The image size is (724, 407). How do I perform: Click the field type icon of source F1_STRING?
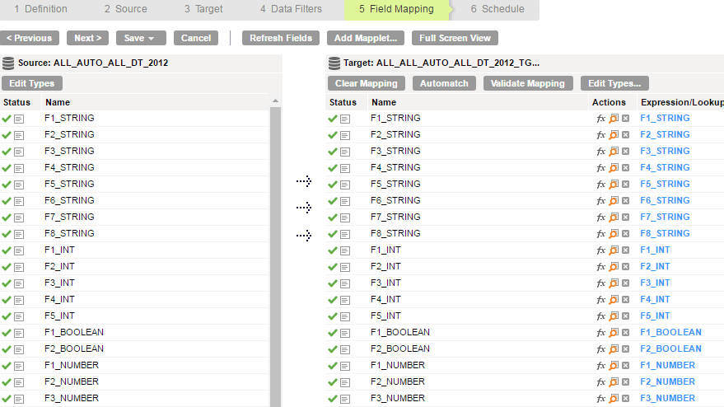tap(19, 119)
